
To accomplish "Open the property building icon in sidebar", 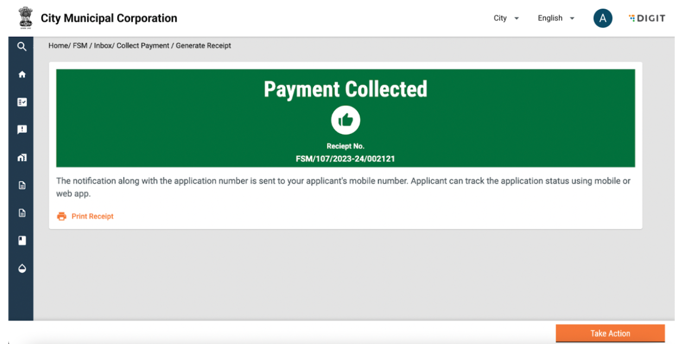I will point(22,157).
